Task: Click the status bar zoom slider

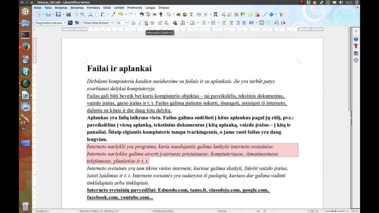Action: (x=335, y=211)
